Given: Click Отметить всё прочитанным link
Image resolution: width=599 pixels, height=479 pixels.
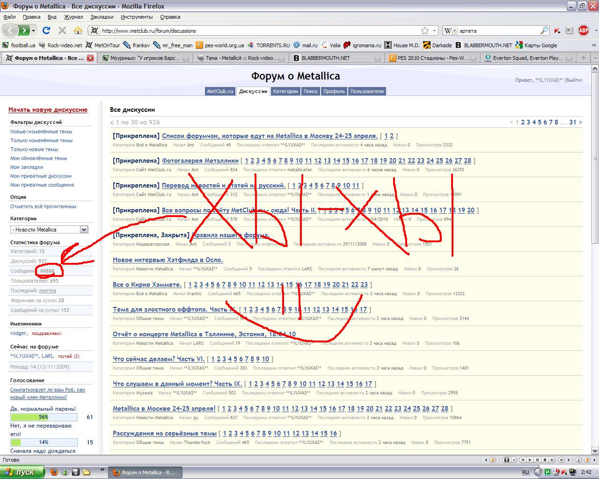Looking at the screenshot, I should click(43, 206).
